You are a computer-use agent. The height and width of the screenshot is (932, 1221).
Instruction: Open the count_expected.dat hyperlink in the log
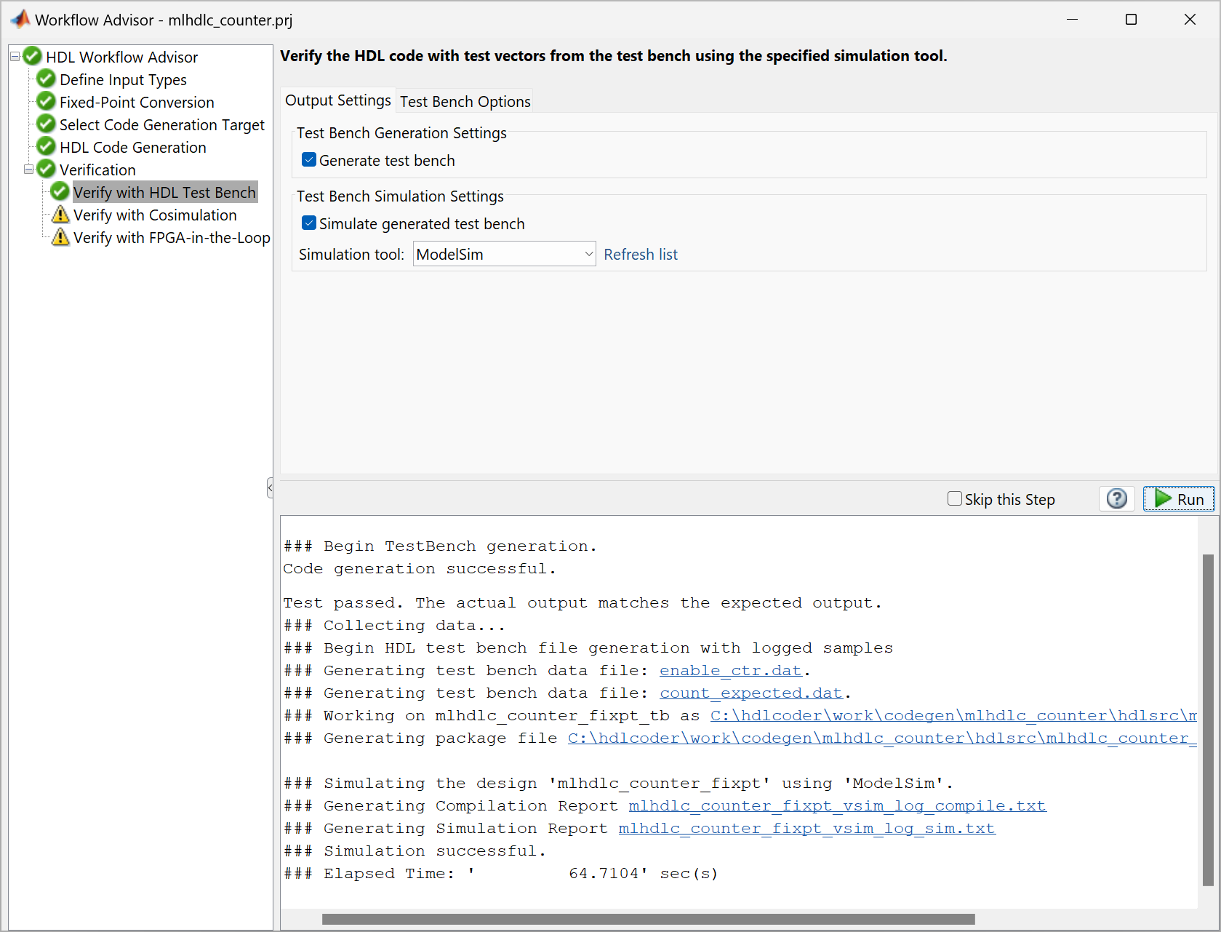750,693
